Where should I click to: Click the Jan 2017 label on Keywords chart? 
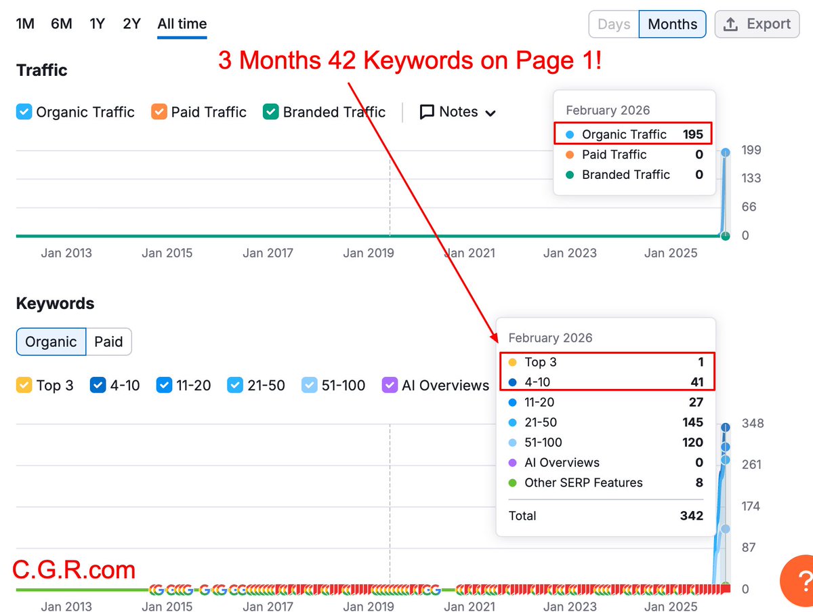tap(268, 607)
